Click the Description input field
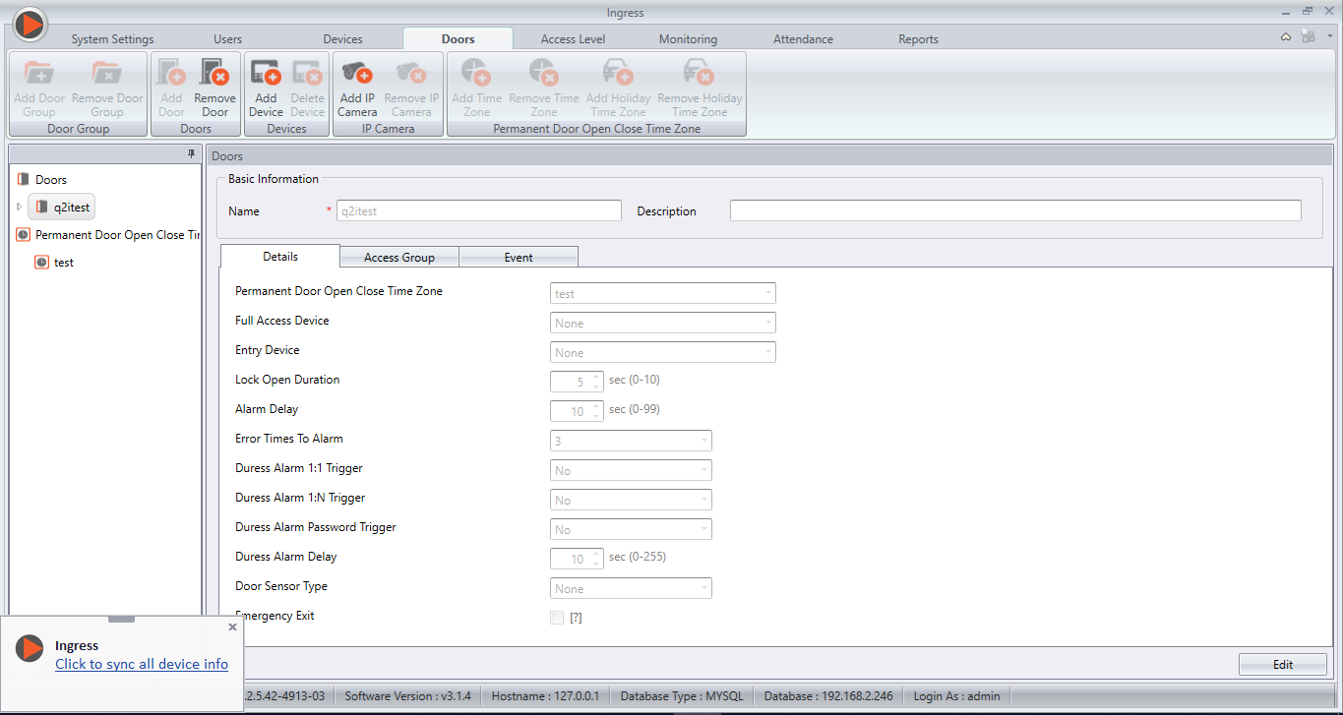The image size is (1343, 715). pyautogui.click(x=1015, y=210)
